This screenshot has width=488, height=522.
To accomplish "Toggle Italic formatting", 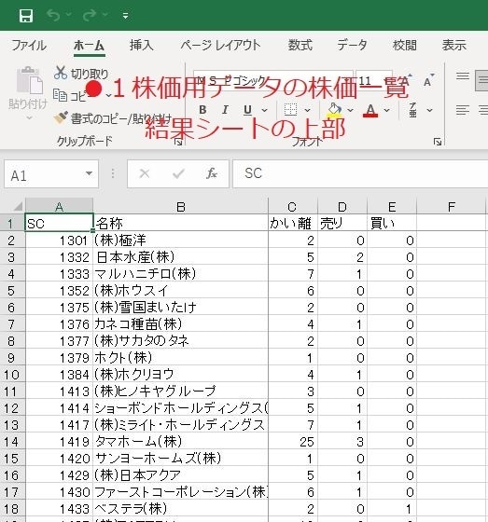I will pyautogui.click(x=225, y=110).
